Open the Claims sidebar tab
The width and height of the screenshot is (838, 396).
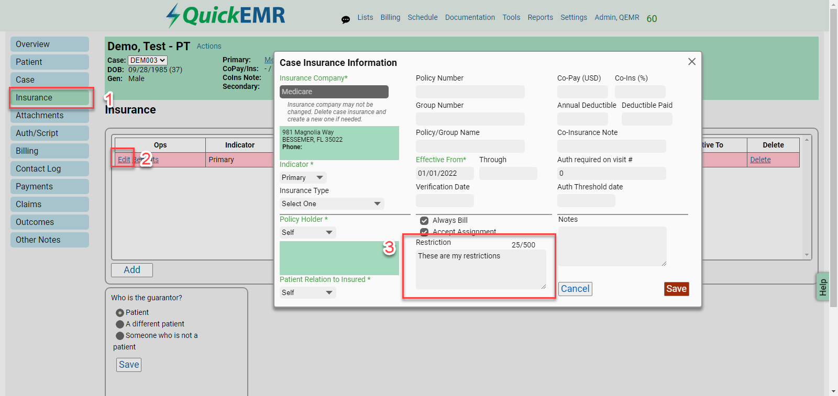[50, 205]
